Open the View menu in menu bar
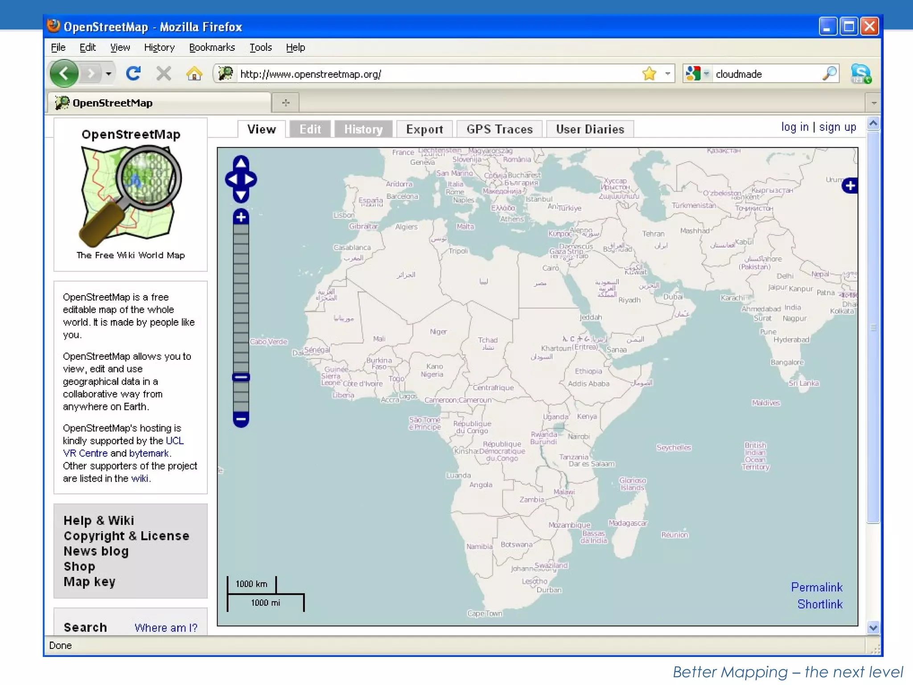This screenshot has height=685, width=913. (120, 47)
